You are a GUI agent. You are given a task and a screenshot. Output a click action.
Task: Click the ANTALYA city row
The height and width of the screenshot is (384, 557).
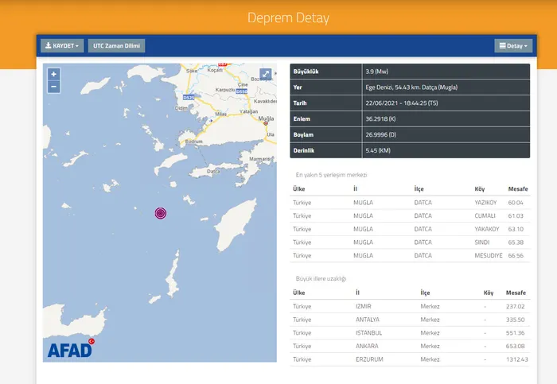click(x=410, y=320)
